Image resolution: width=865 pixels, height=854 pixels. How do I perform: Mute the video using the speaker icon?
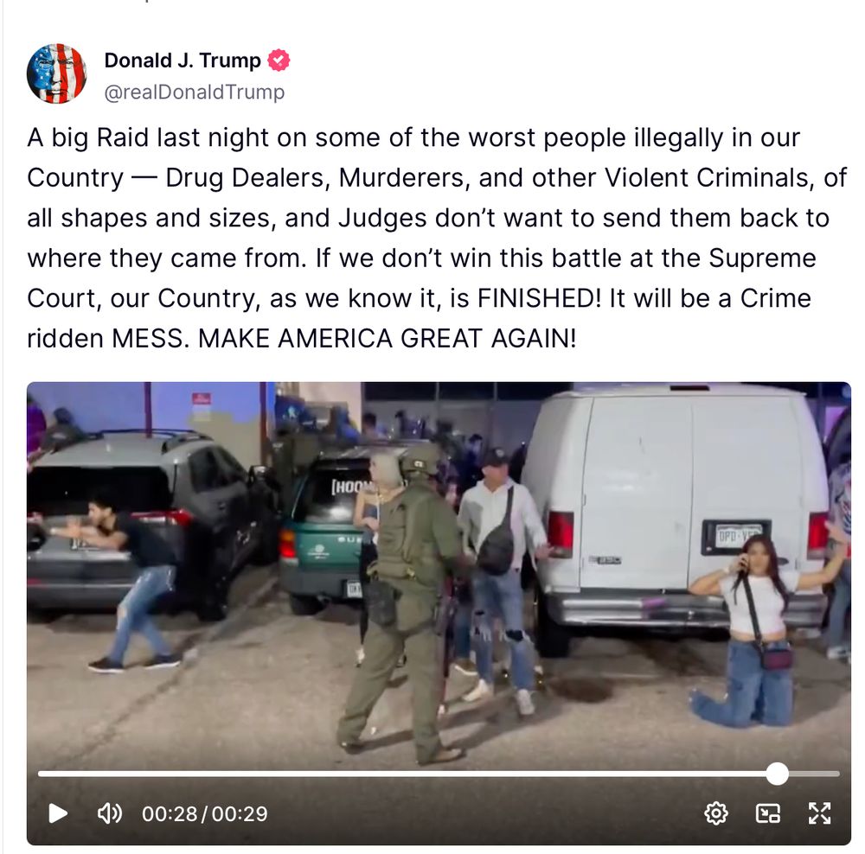(109, 813)
